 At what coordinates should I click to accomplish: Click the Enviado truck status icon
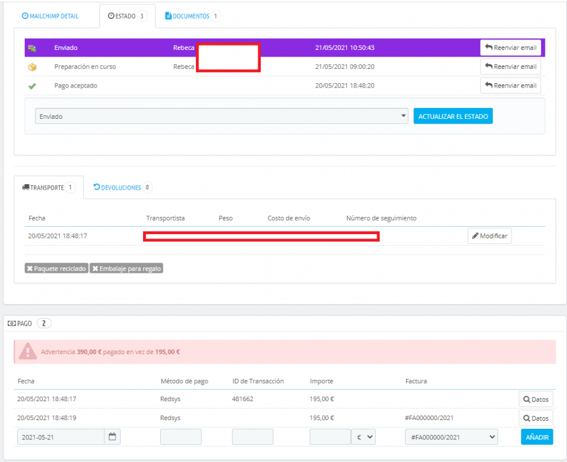(x=32, y=47)
